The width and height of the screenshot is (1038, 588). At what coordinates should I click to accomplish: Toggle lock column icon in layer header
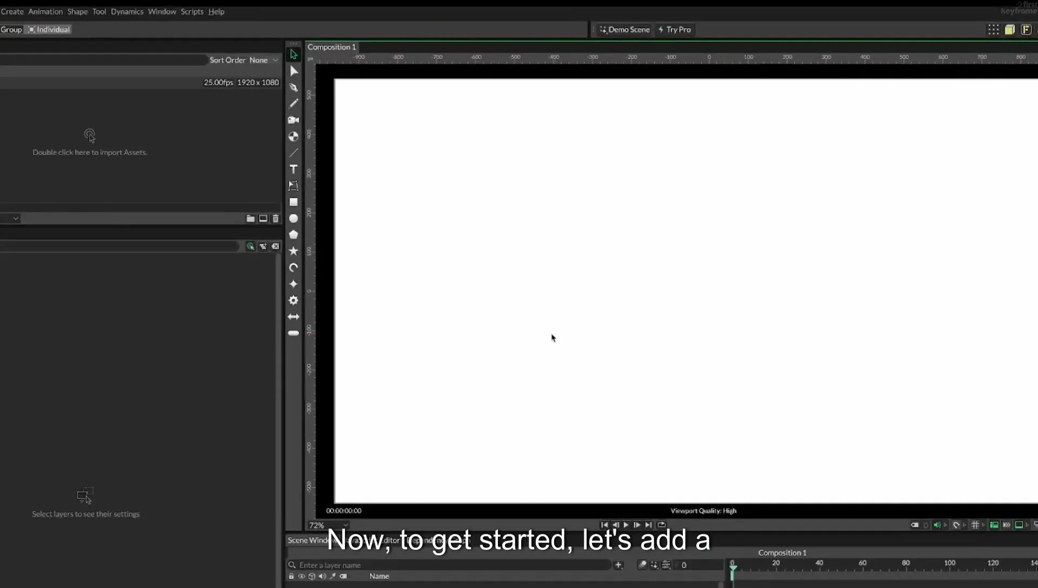291,576
